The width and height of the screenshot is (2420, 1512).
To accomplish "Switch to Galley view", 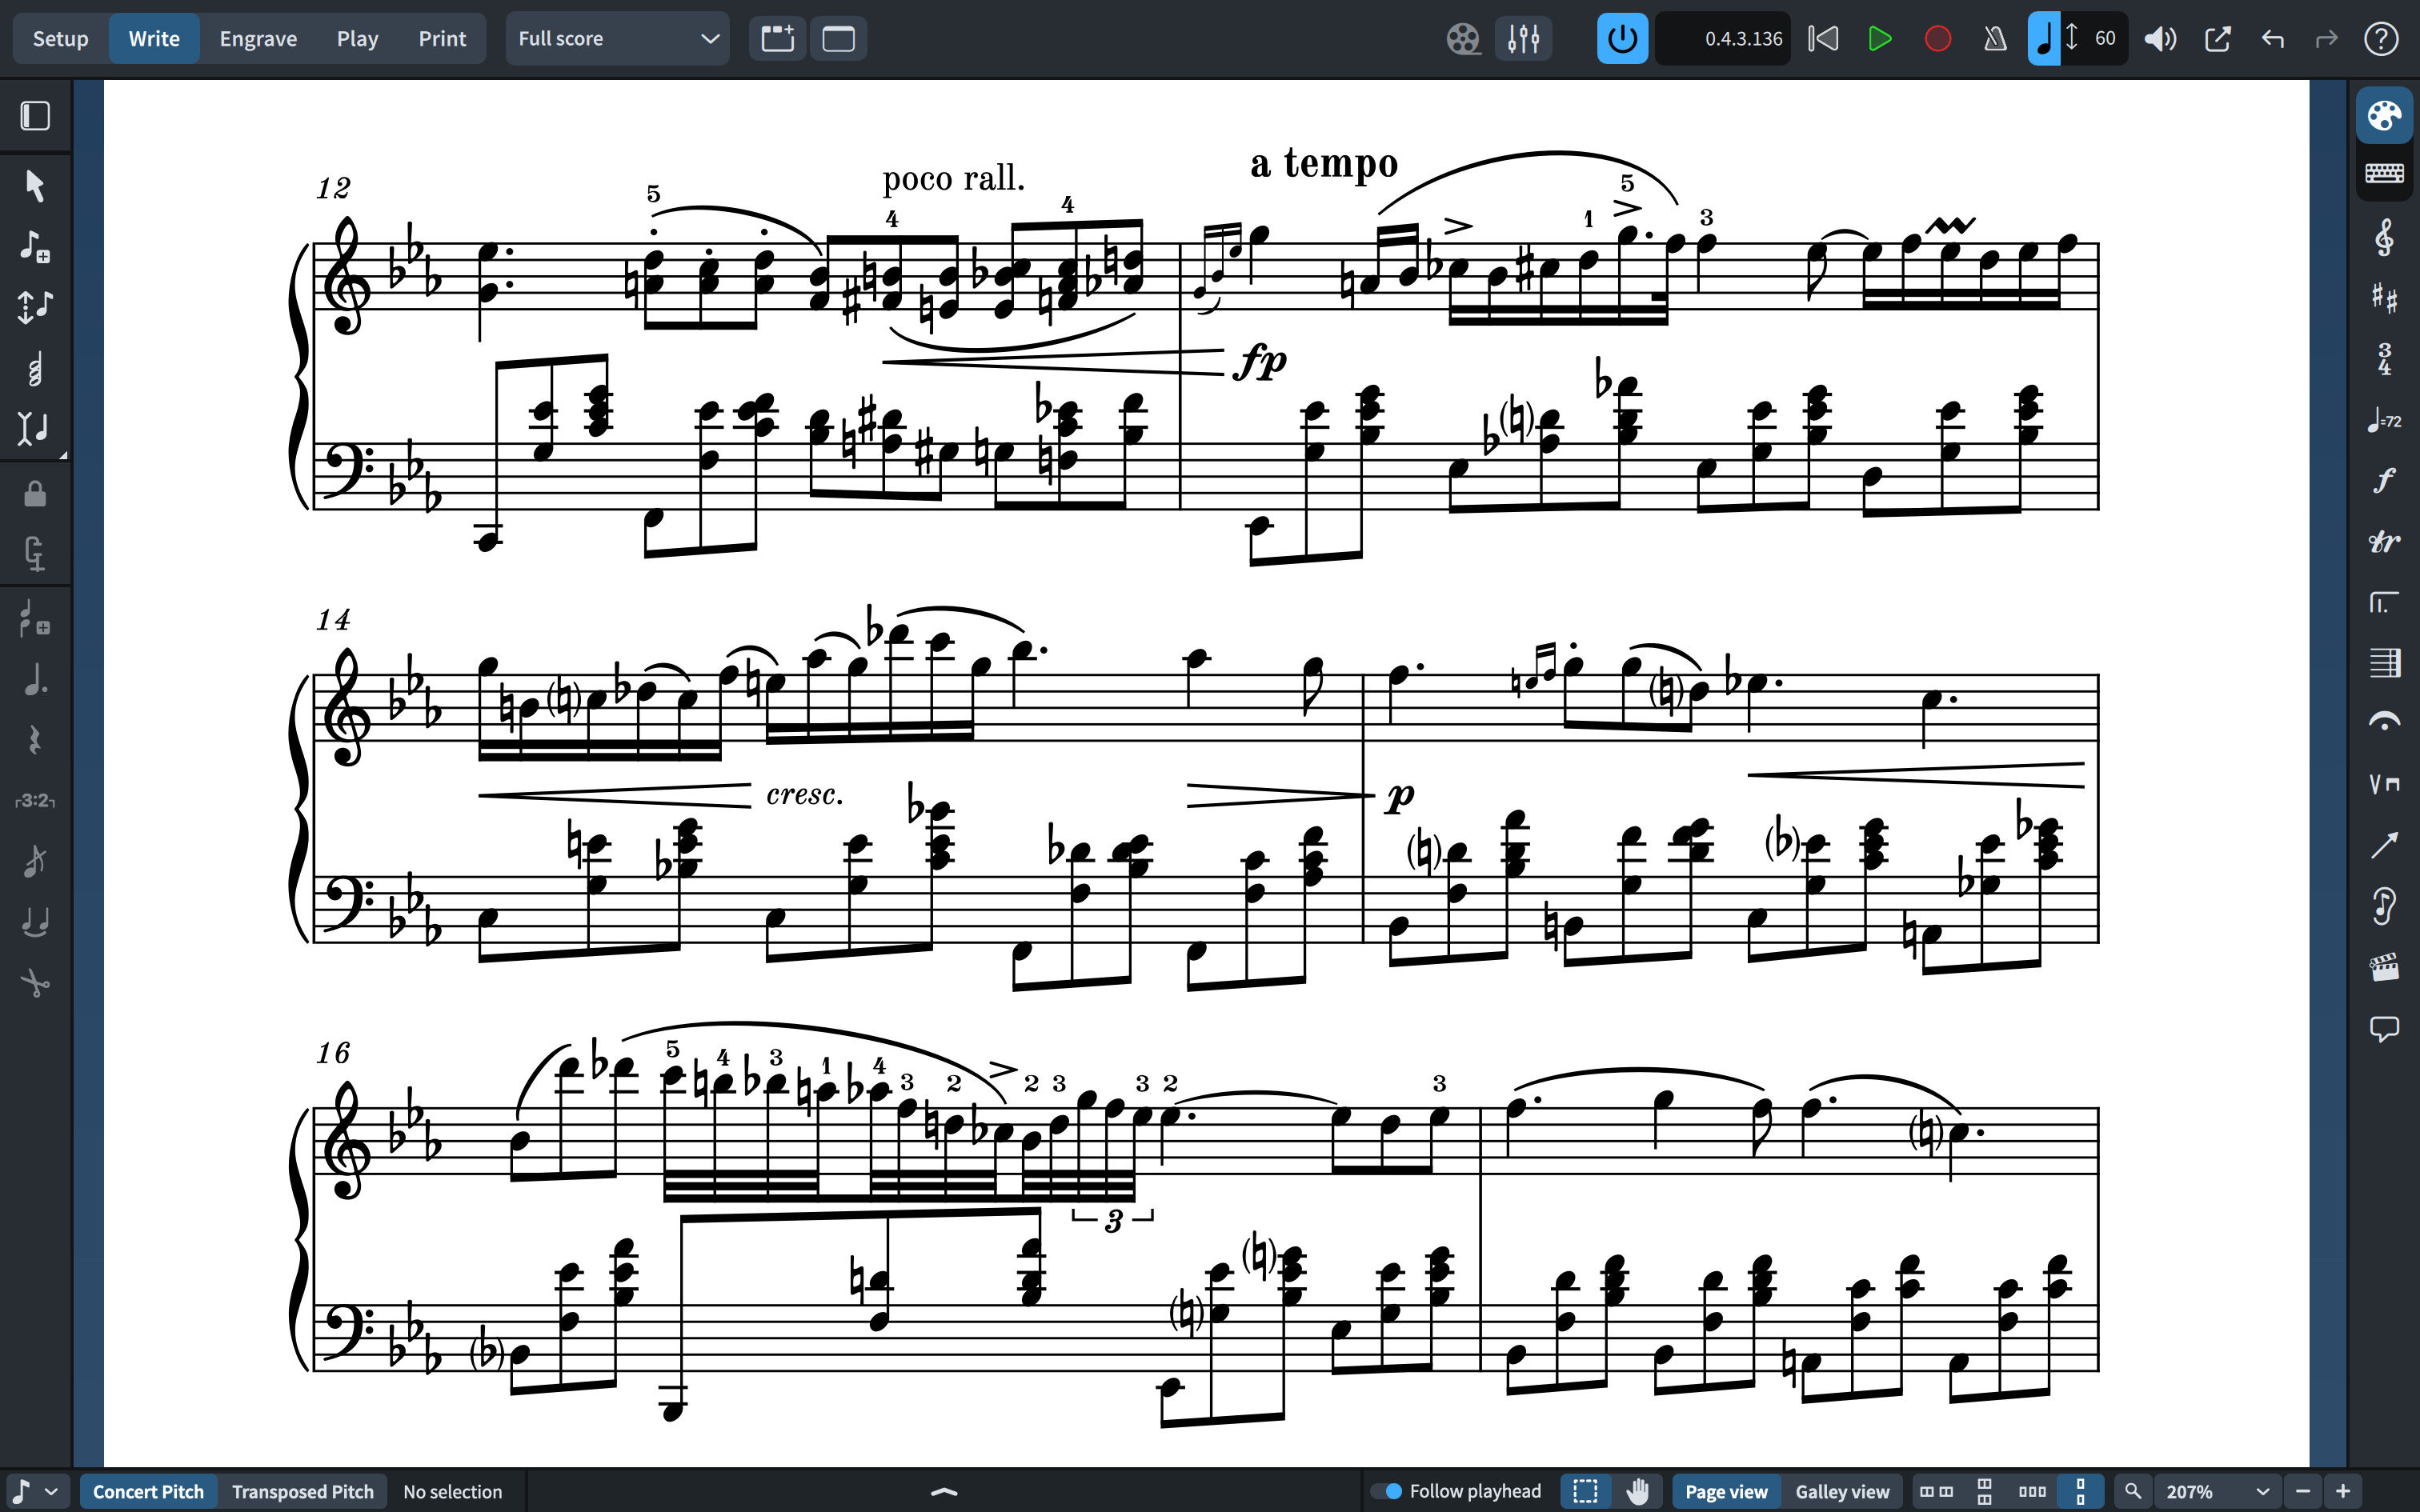I will (x=1842, y=1491).
